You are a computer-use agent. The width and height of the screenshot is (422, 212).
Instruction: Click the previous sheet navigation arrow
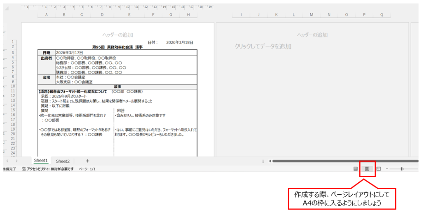pos(7,161)
